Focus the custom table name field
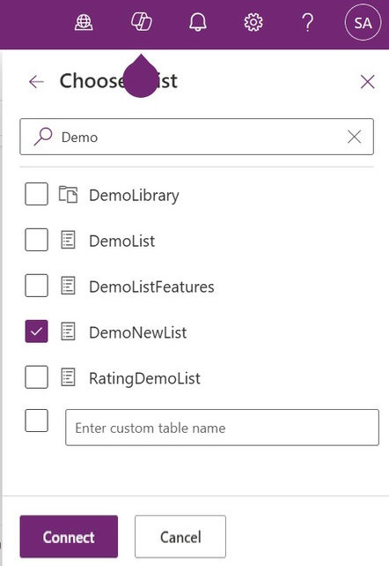 pos(223,428)
